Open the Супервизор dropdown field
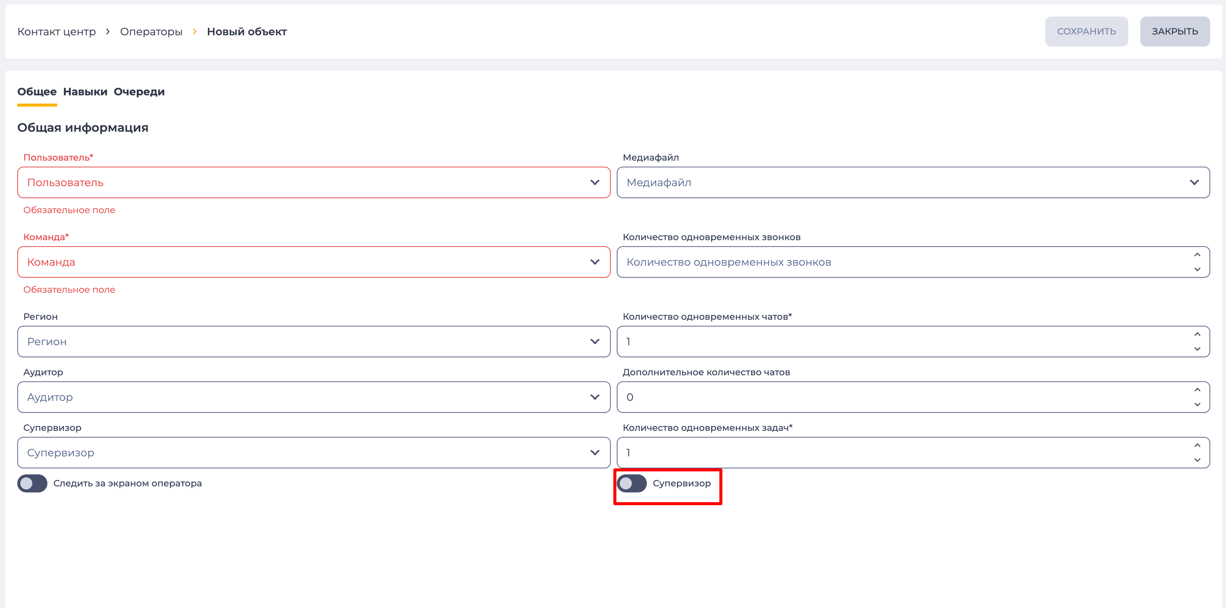The width and height of the screenshot is (1226, 608). point(313,453)
